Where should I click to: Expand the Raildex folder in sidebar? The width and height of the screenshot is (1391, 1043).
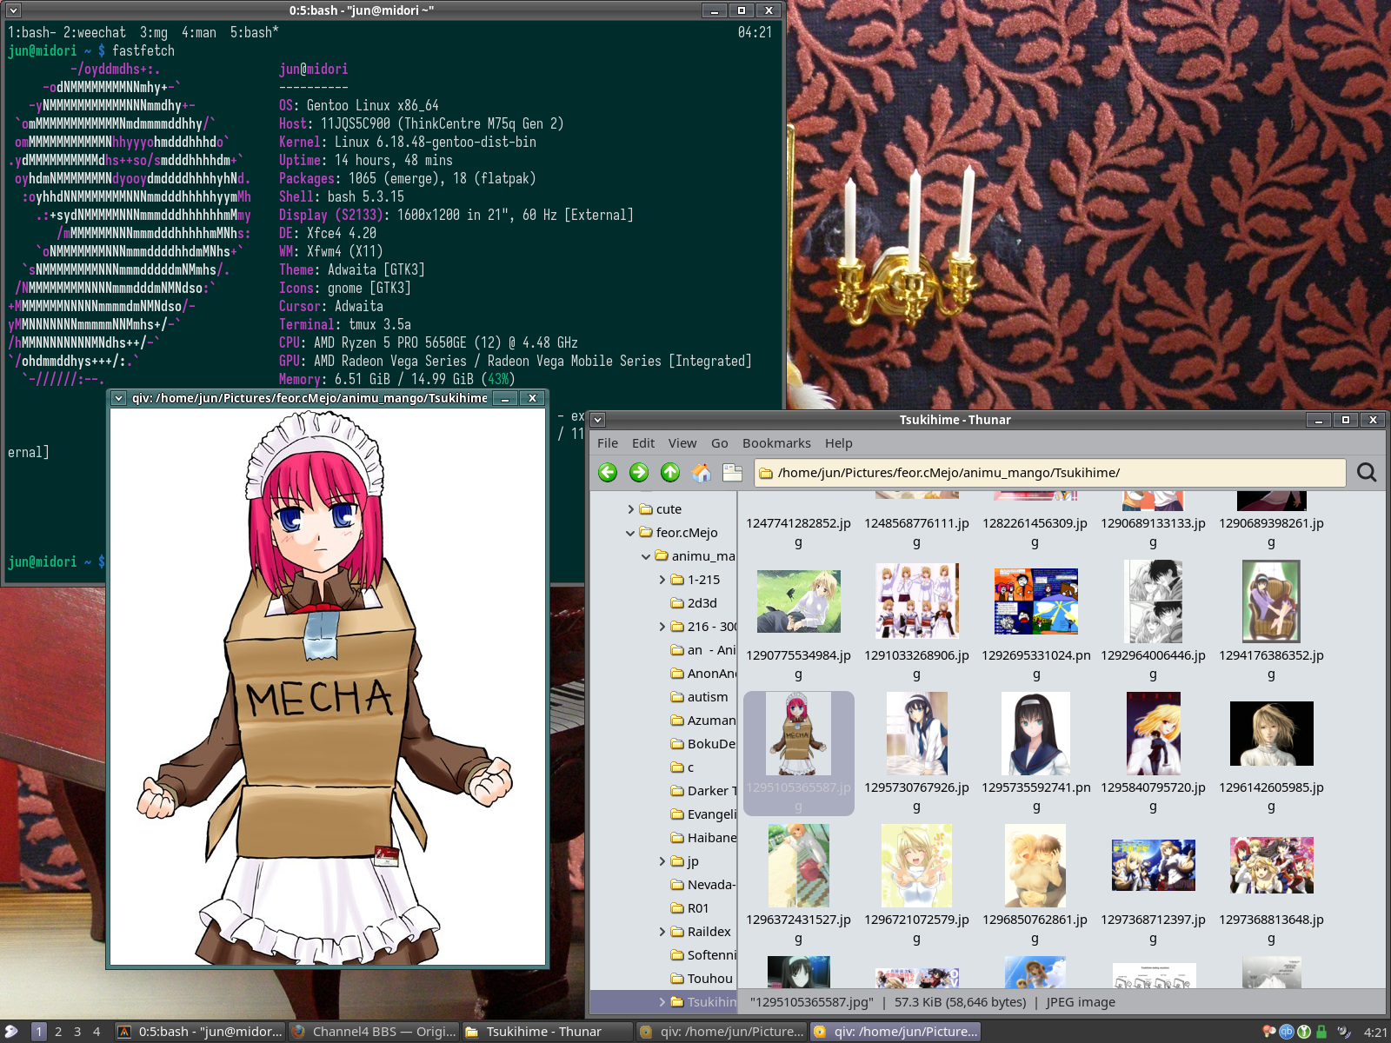(662, 932)
